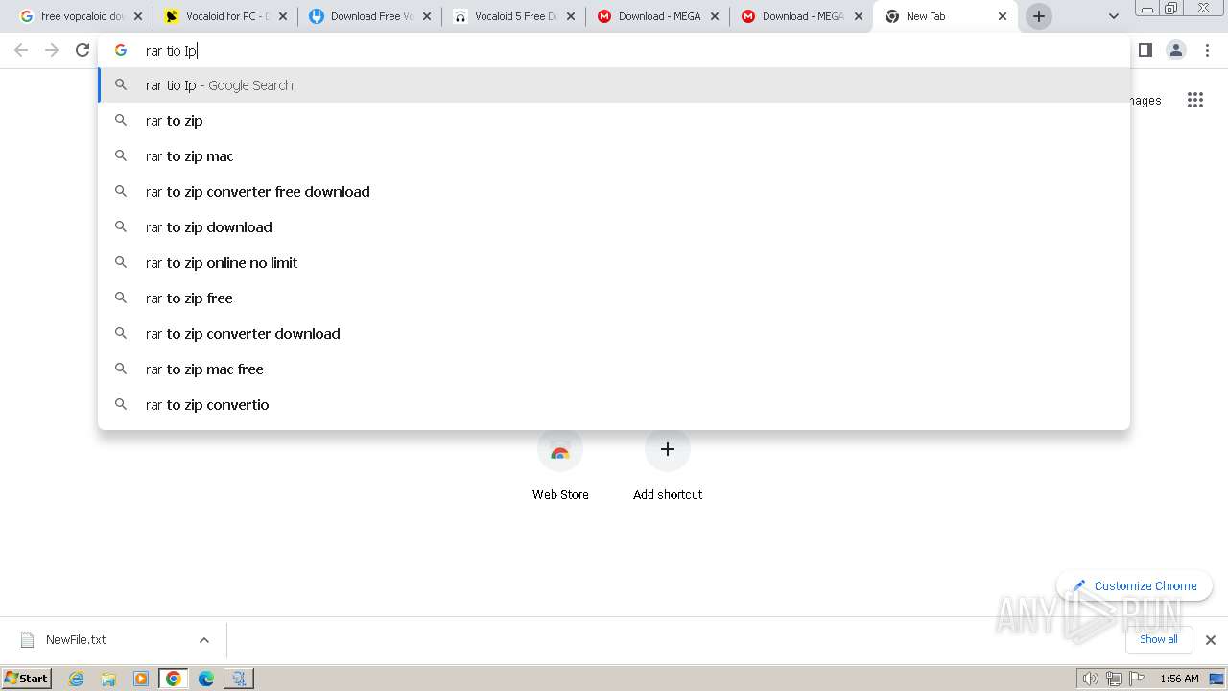The height and width of the screenshot is (691, 1228).
Task: Click the Chrome taskbar icon
Action: (174, 679)
